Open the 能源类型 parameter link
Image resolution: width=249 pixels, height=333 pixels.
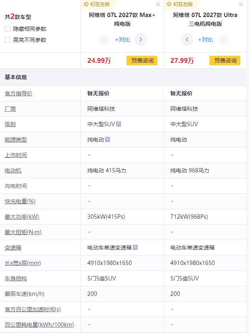(x=16, y=140)
